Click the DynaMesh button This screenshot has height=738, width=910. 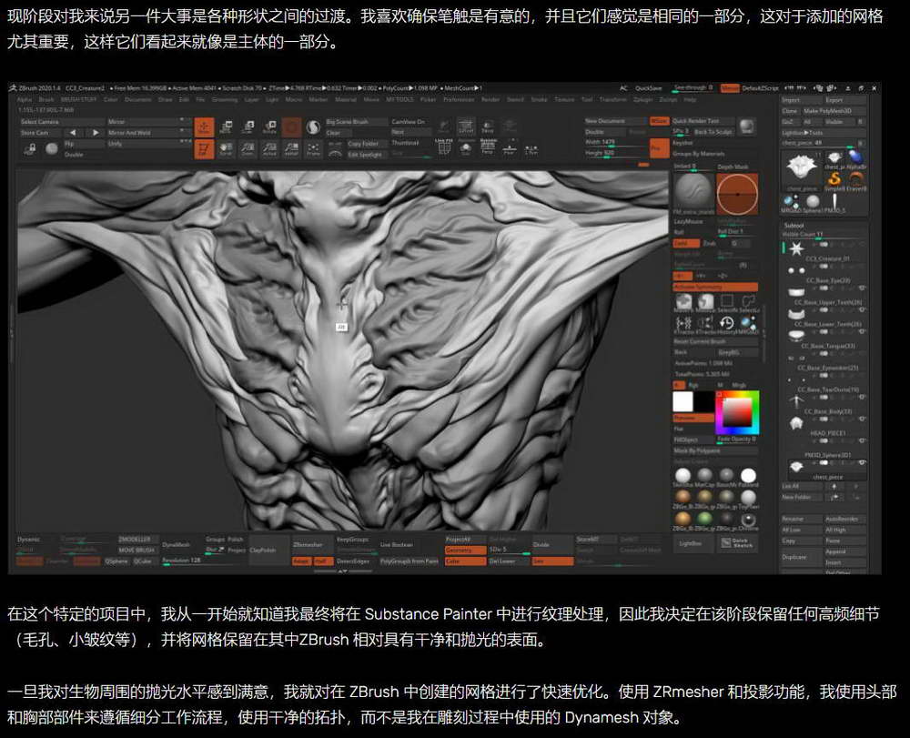click(x=180, y=545)
